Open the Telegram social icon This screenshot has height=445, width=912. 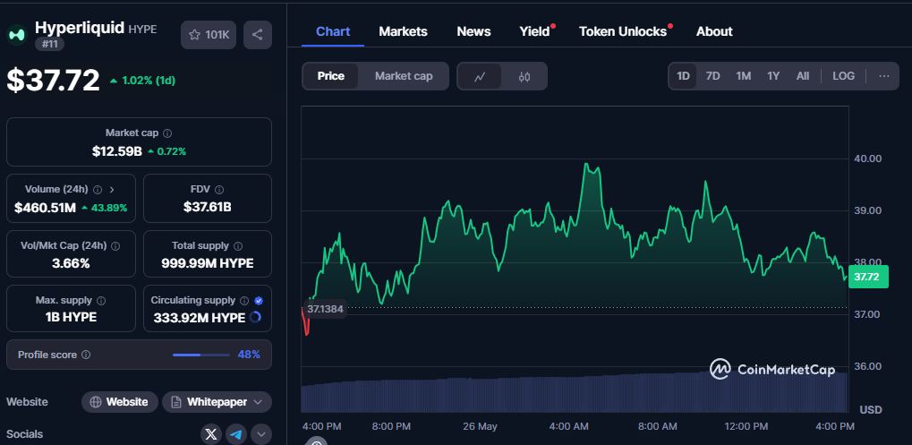236,434
